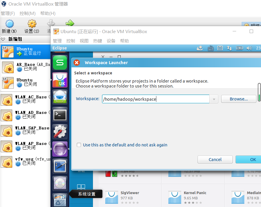Expand the Workspace path dropdown arrow
This screenshot has height=207, width=261.
pos(214,99)
